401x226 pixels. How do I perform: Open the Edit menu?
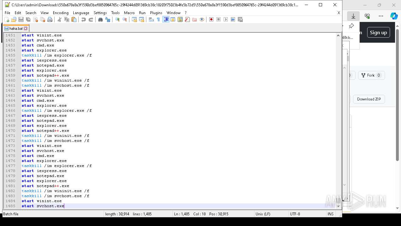[x=18, y=13]
